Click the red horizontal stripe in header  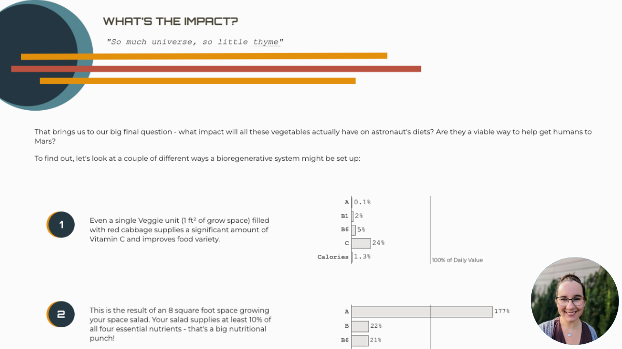[x=216, y=69]
